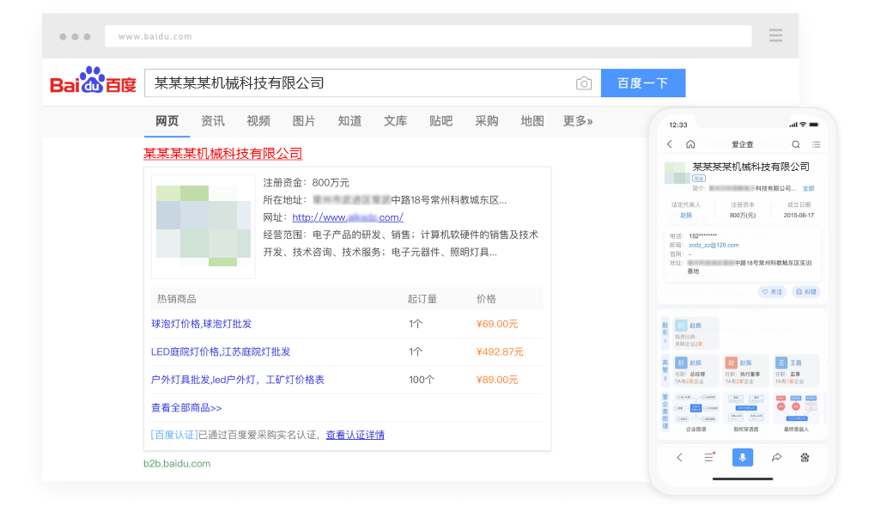881x518 pixels.
Task: Tap the share arrow in phone bottom bar
Action: click(x=776, y=458)
